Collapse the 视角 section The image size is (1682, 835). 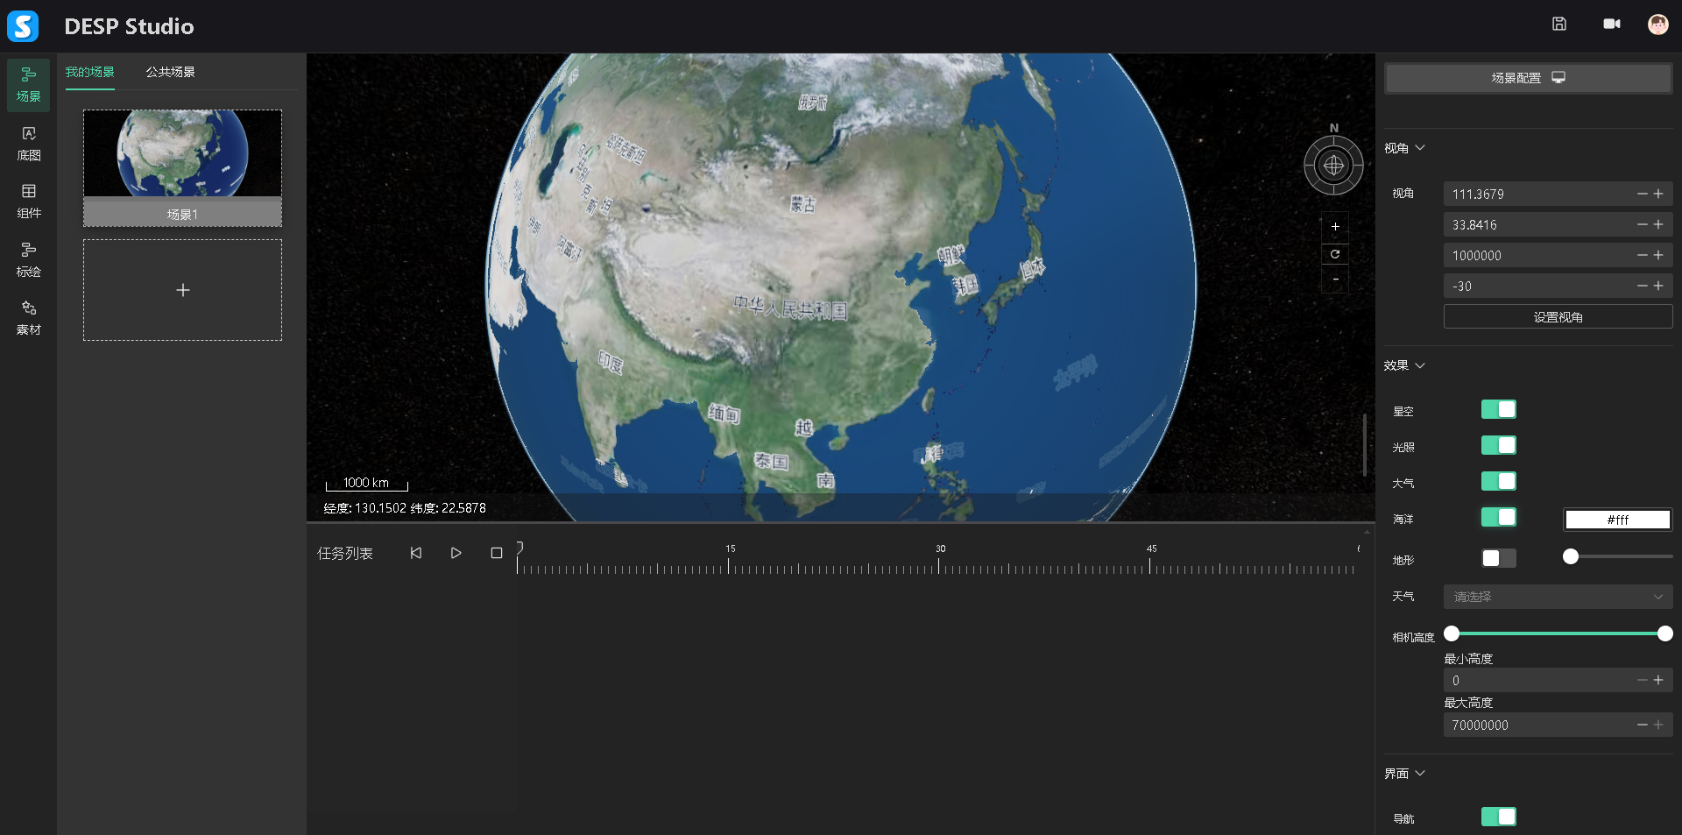[x=1404, y=148]
